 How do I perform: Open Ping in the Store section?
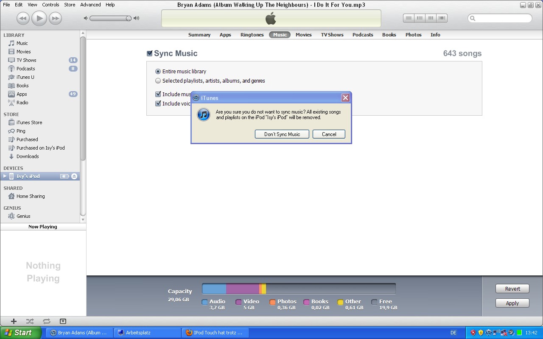[x=21, y=131]
